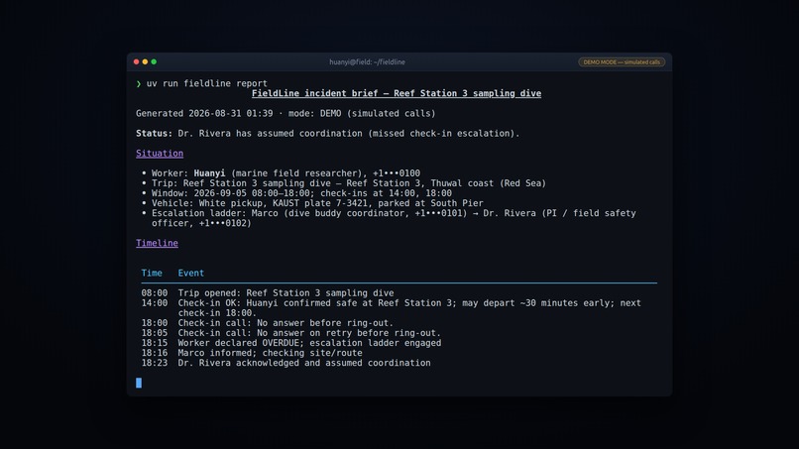Click the 'Time' column header
Image resolution: width=799 pixels, height=449 pixels.
pyautogui.click(x=152, y=274)
